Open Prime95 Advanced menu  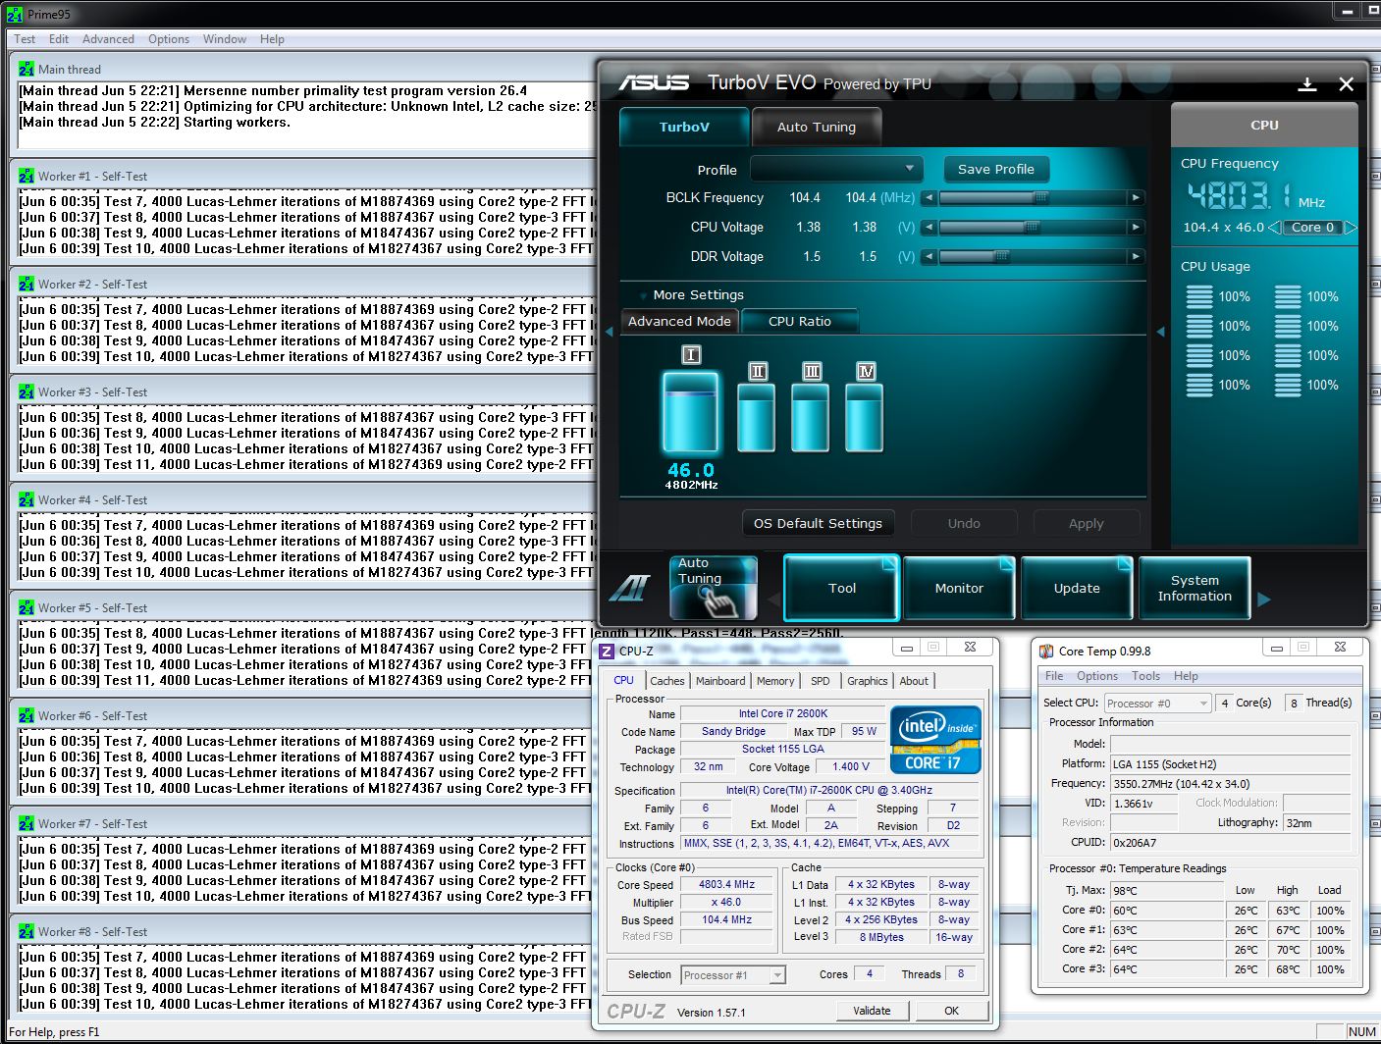click(108, 39)
